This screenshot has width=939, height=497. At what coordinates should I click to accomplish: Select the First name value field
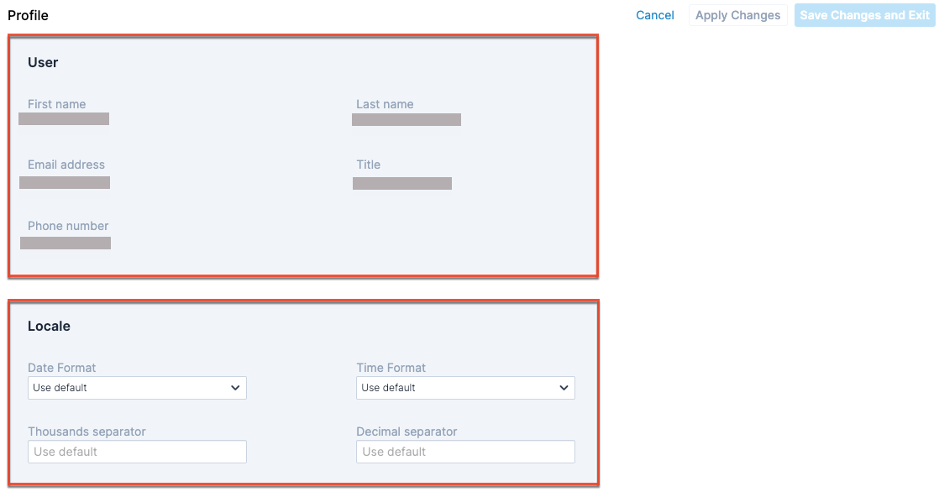click(x=64, y=119)
